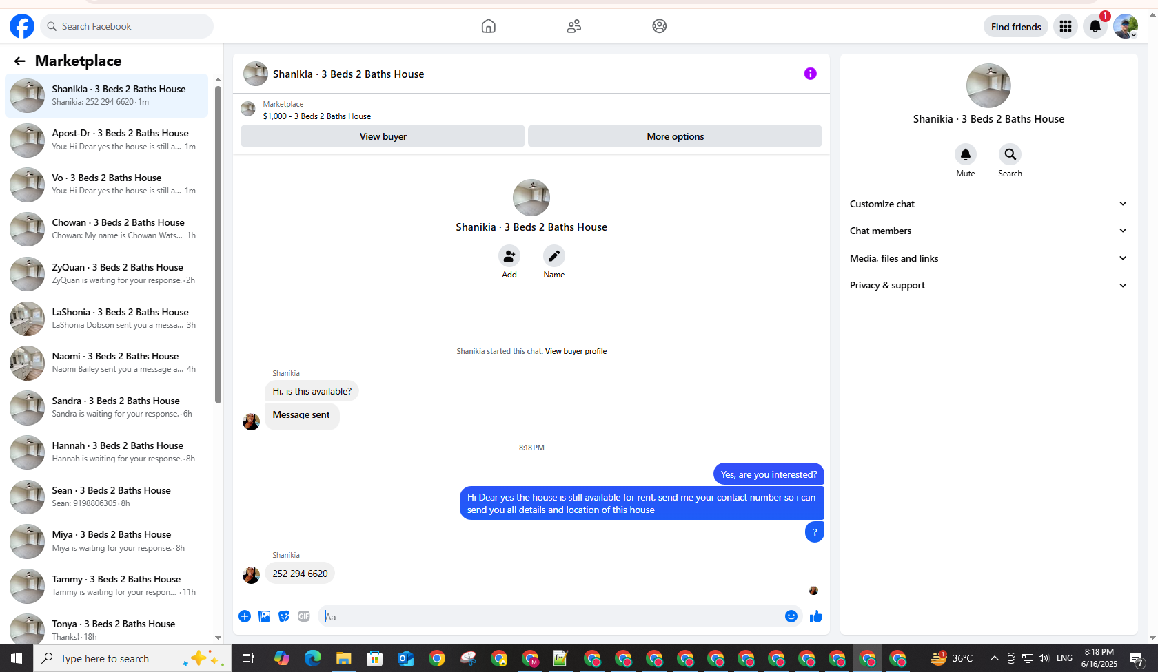
Task: Click the "Hi, is this available?" message
Action: coord(312,391)
